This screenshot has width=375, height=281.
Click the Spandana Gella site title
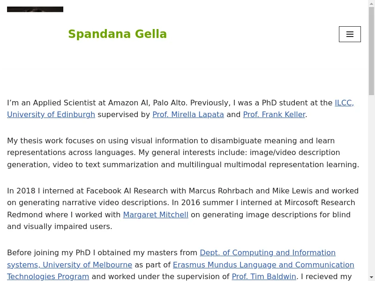pos(117,34)
